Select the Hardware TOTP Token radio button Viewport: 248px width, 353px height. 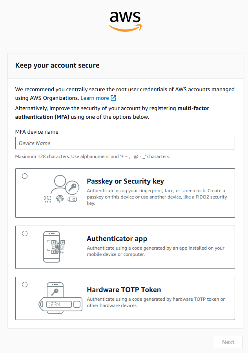(x=25, y=285)
